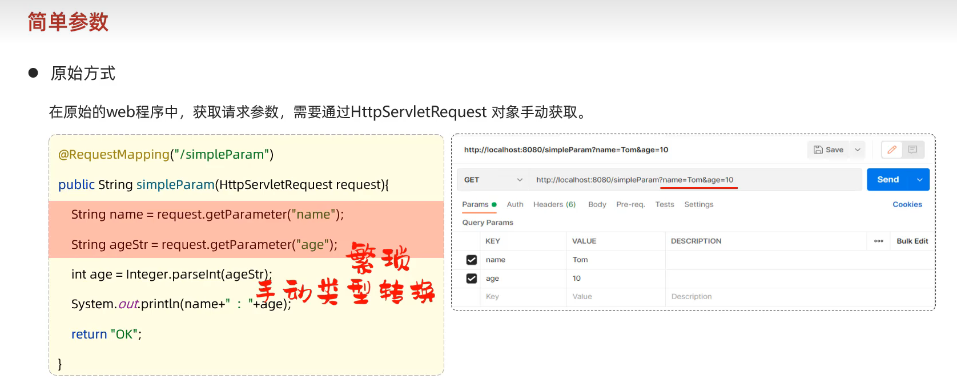Click the Cookies link
Image resolution: width=957 pixels, height=387 pixels.
907,204
